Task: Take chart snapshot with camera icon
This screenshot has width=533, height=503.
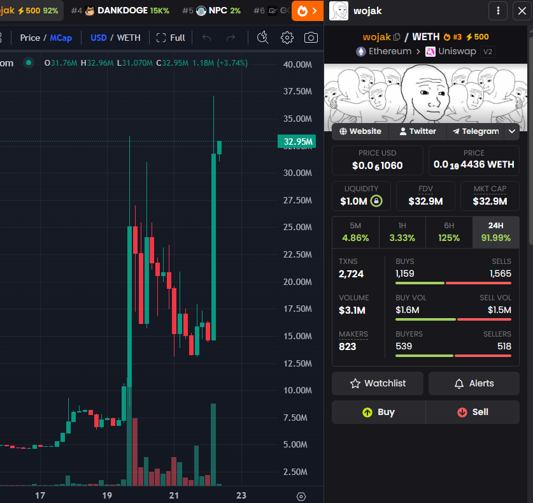Action: click(311, 38)
